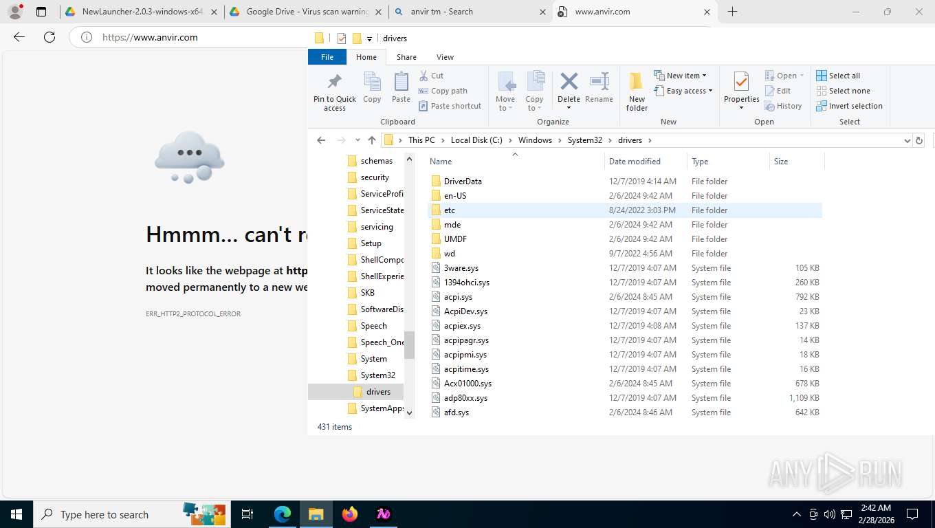Expand the Open dropdown in ribbon
The image size is (935, 528).
click(x=784, y=76)
